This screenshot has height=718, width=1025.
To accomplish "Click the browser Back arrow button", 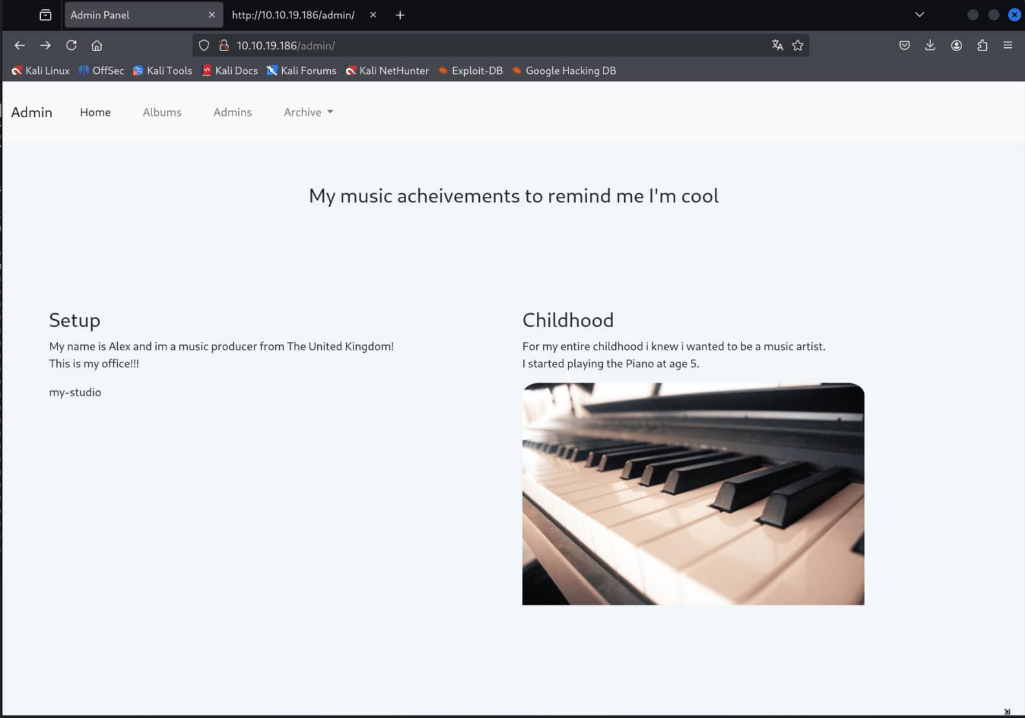I will tap(19, 45).
